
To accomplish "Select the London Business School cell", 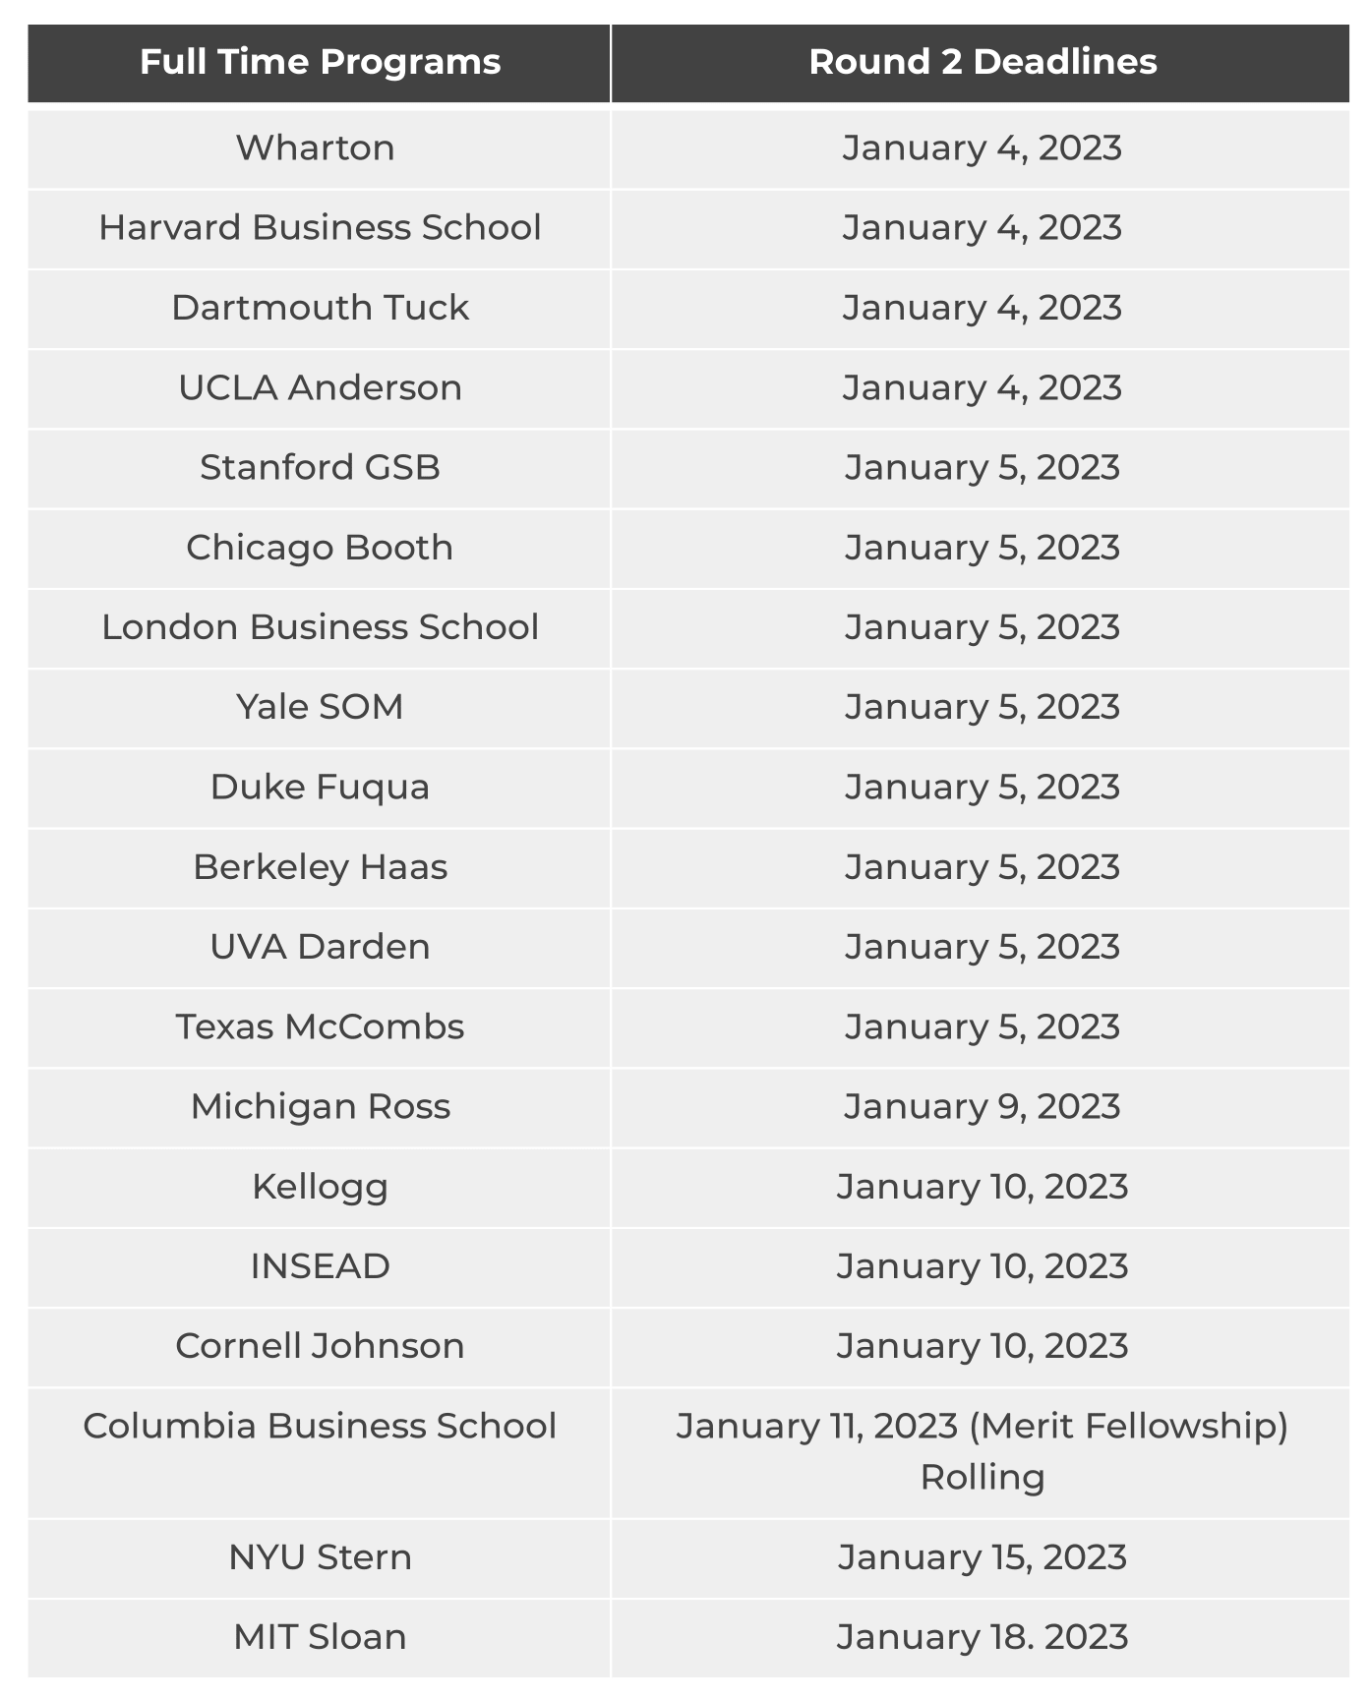I will 320,627.
